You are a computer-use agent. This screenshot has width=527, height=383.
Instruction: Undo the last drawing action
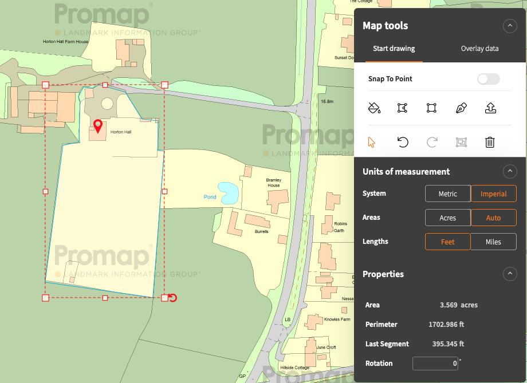[x=403, y=142]
